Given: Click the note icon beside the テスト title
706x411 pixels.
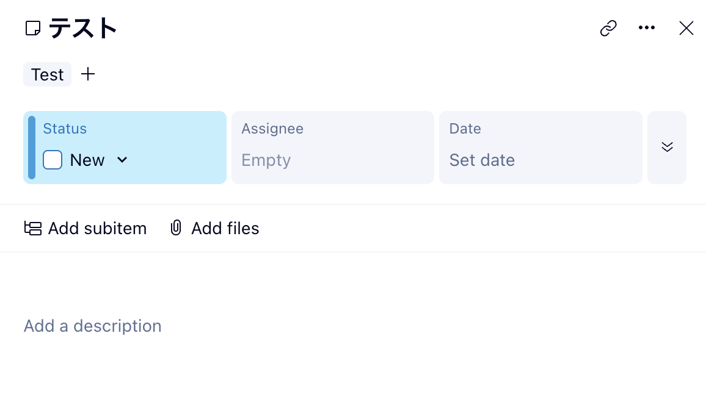Looking at the screenshot, I should coord(32,28).
